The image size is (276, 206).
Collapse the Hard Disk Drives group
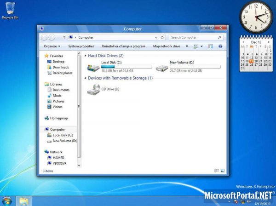(86, 56)
